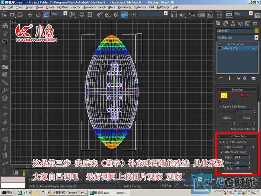Select Vertex sub-object level icon

pos(224,95)
